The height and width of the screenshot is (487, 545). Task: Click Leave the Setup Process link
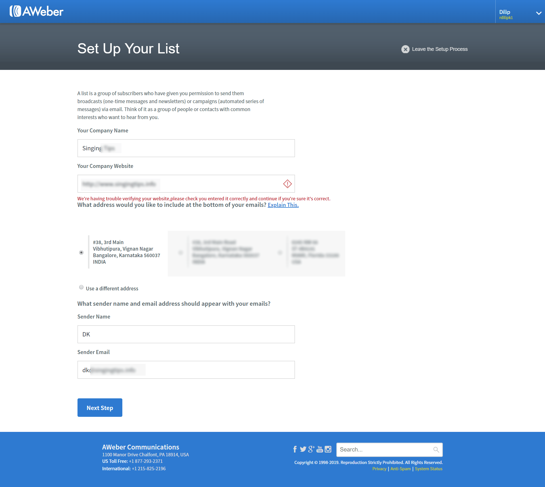point(440,49)
